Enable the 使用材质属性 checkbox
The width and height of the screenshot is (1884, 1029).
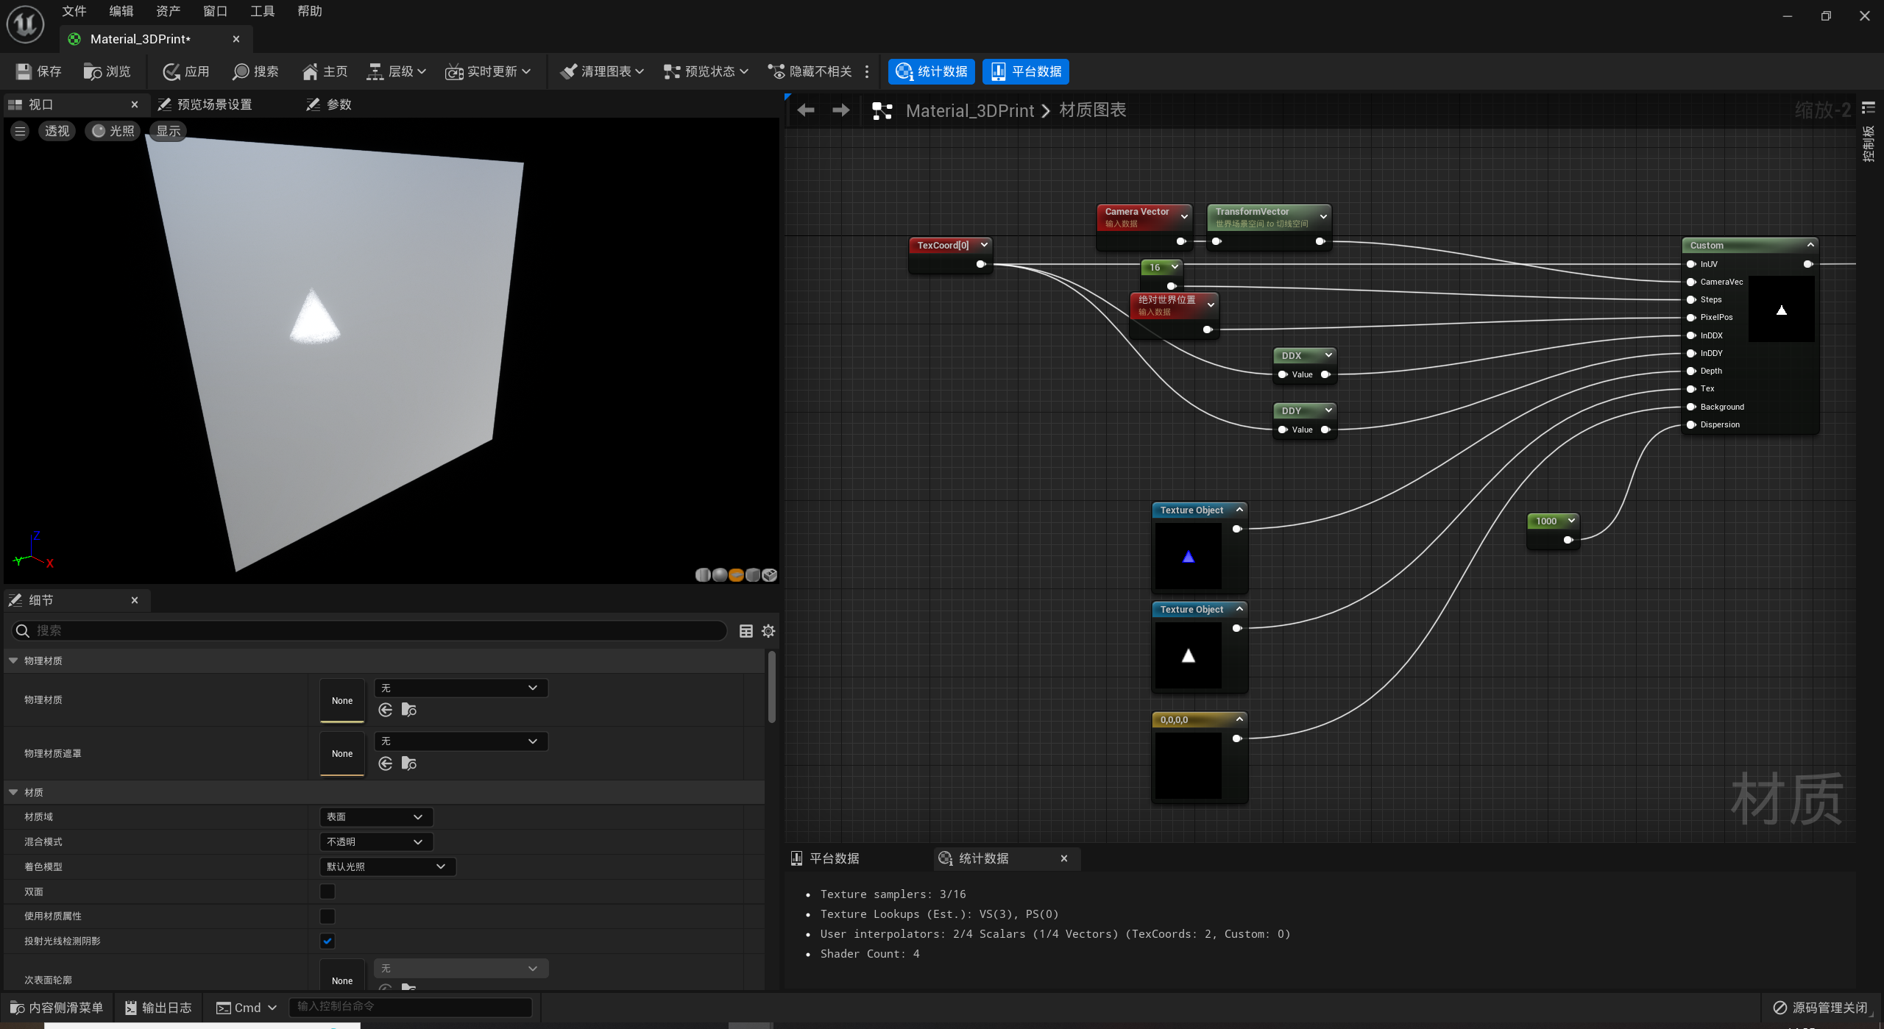coord(327,916)
